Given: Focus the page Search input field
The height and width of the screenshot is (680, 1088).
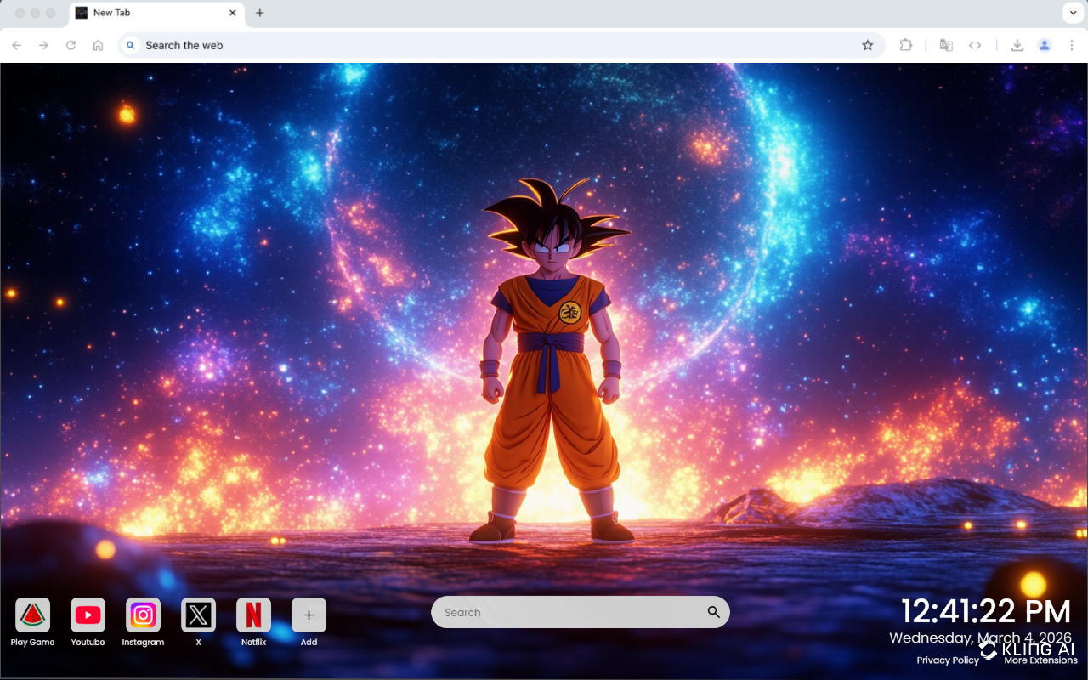Looking at the screenshot, I should [580, 612].
